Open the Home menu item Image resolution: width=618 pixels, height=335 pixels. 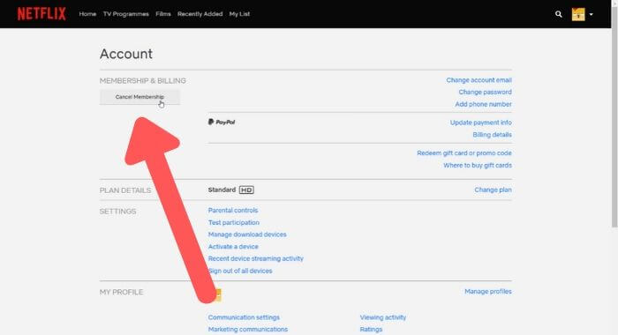coord(87,14)
